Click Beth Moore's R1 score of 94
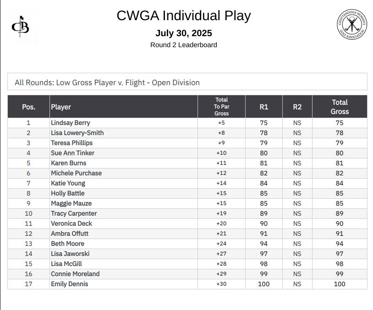The width and height of the screenshot is (373, 310). pos(263,244)
